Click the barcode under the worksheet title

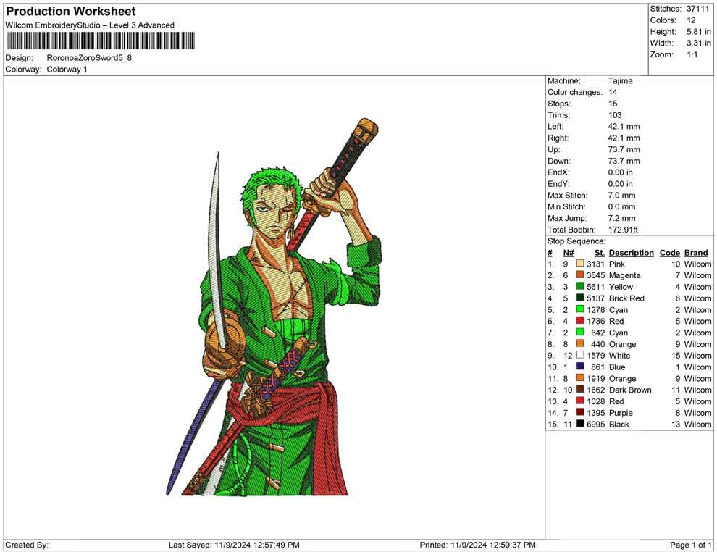(x=100, y=41)
